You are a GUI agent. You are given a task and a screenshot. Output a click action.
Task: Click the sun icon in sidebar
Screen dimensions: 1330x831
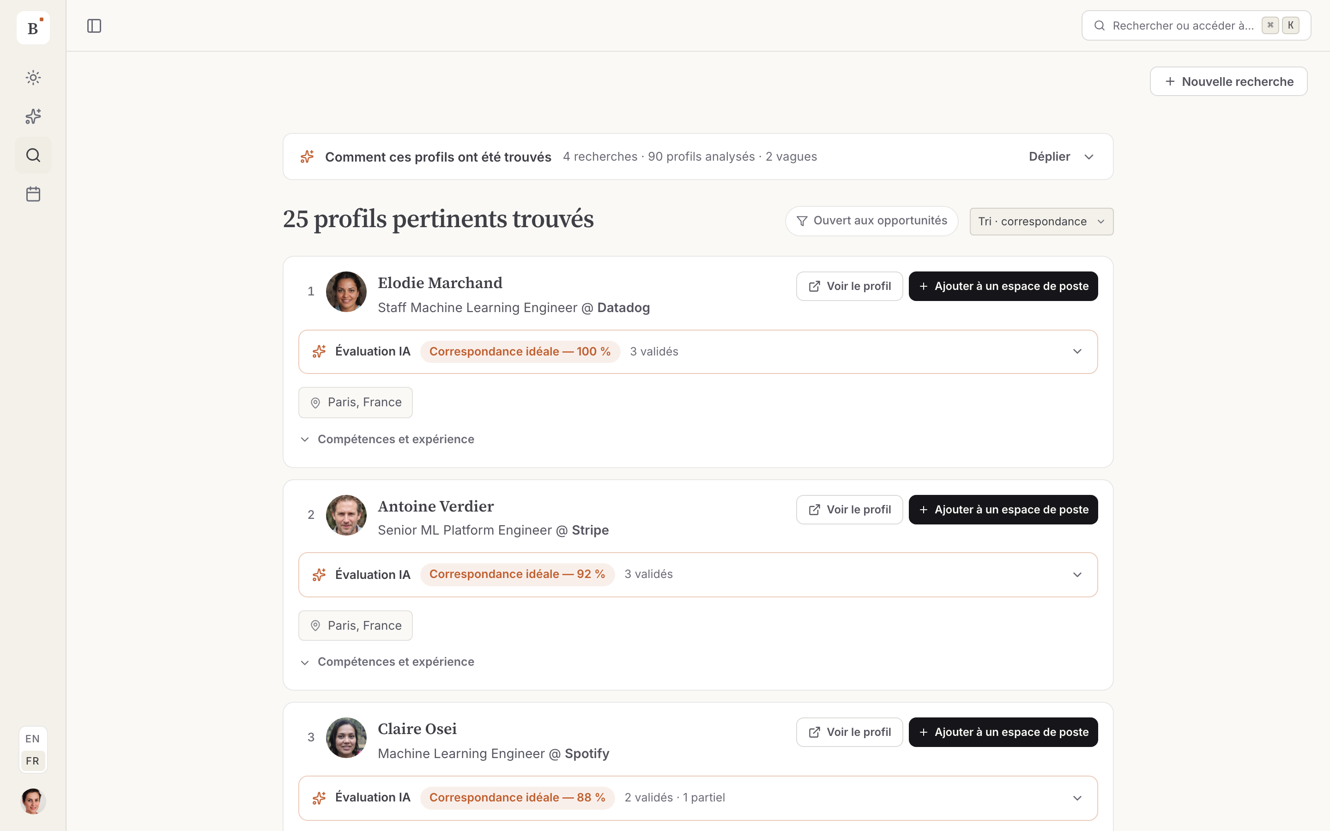click(x=33, y=78)
